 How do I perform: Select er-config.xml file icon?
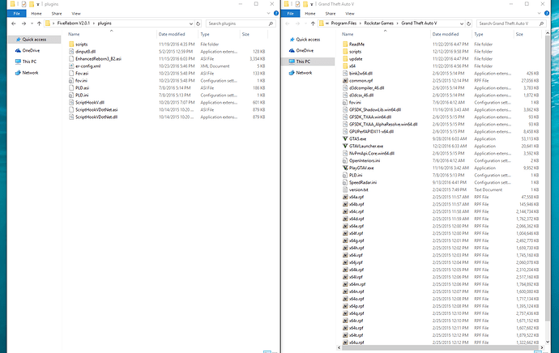click(71, 66)
